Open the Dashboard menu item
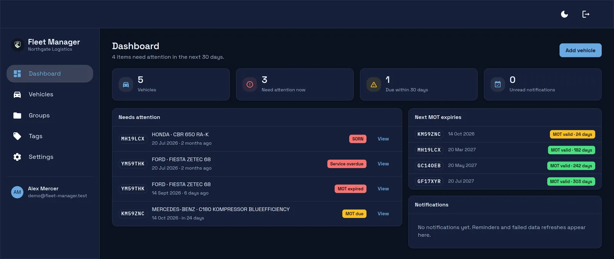Viewport: 614px width, 259px height. [x=50, y=74]
